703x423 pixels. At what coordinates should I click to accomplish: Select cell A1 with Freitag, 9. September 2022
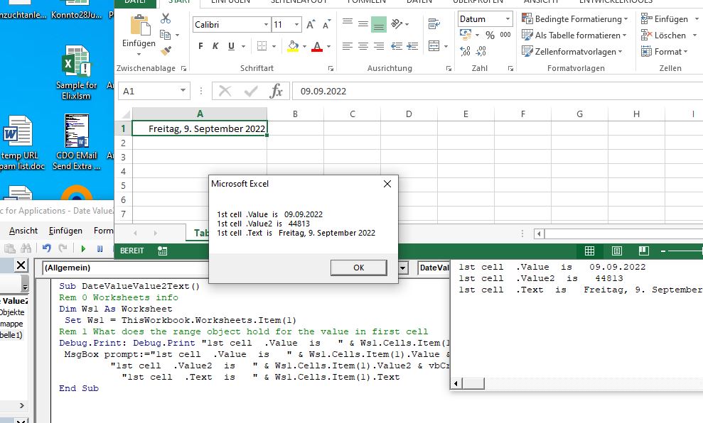pyautogui.click(x=200, y=128)
